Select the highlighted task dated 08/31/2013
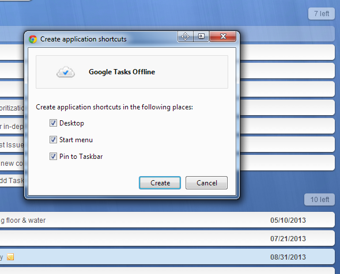This screenshot has height=274, width=340. coord(167,257)
